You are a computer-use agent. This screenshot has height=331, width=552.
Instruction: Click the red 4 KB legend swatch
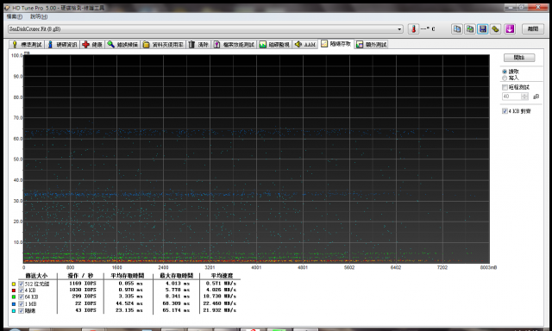coord(14,290)
